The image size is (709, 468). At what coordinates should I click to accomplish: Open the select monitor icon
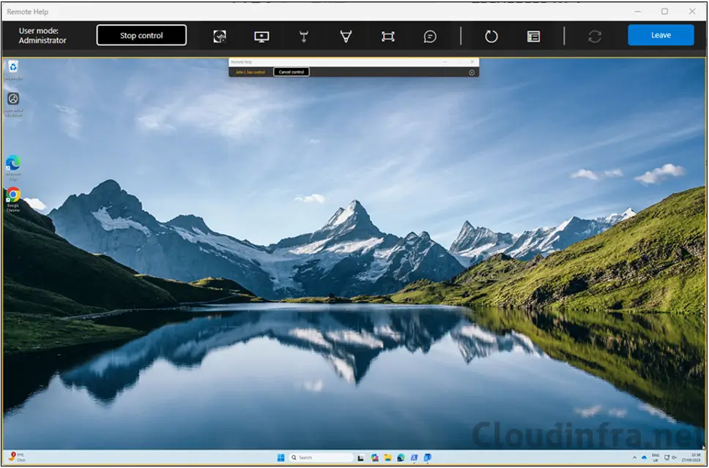pyautogui.click(x=261, y=37)
